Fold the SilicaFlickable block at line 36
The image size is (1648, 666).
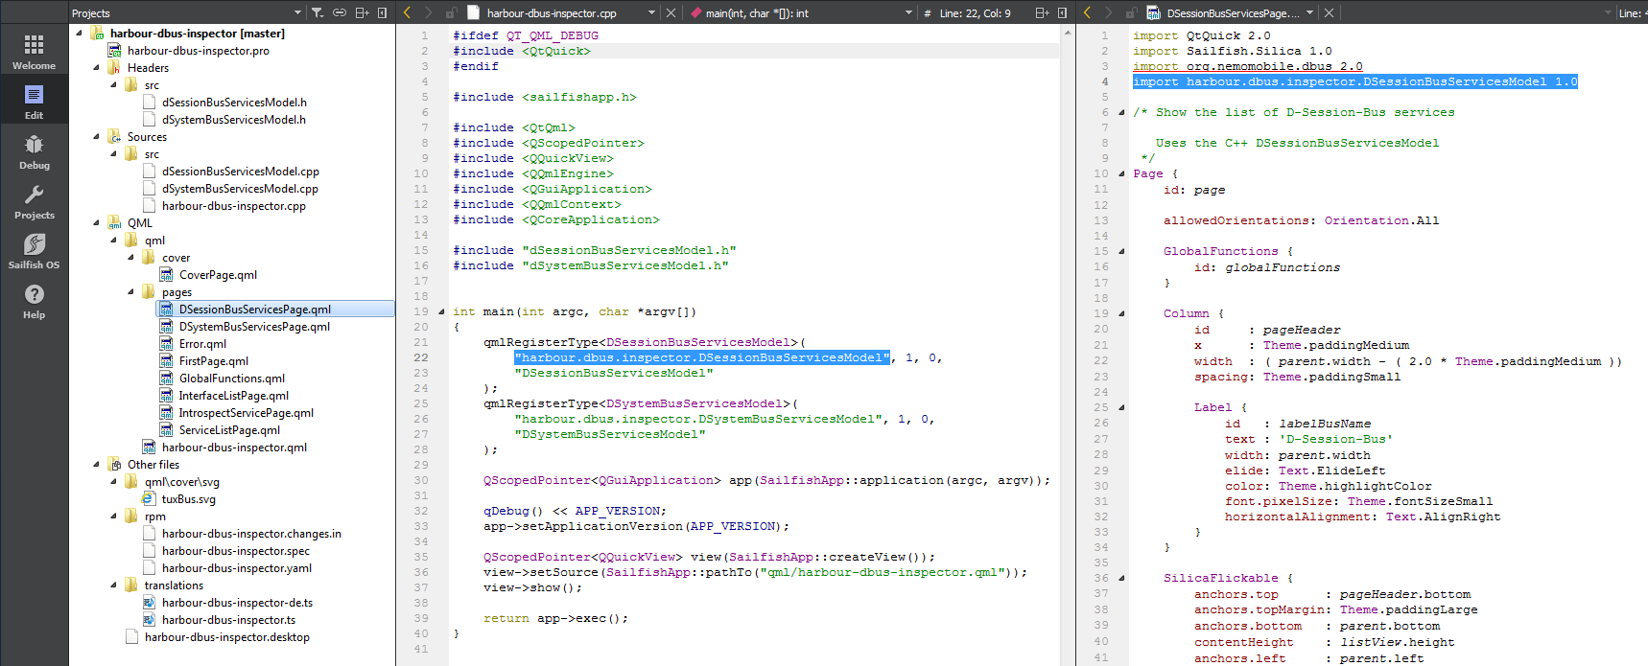tap(1121, 578)
